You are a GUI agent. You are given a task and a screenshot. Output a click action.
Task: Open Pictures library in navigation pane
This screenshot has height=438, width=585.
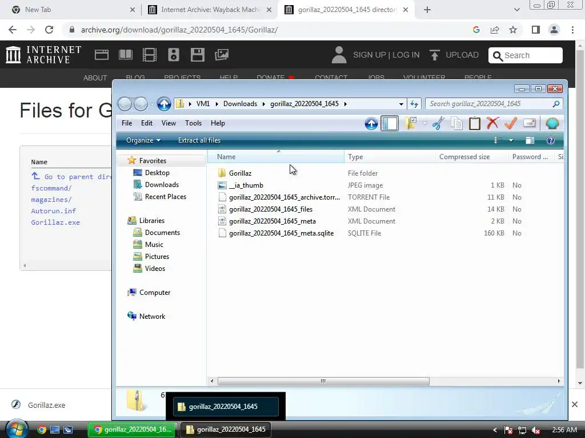(x=157, y=257)
